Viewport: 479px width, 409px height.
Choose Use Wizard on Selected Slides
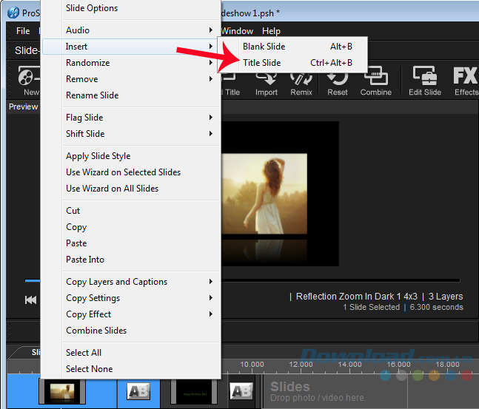[x=131, y=172]
